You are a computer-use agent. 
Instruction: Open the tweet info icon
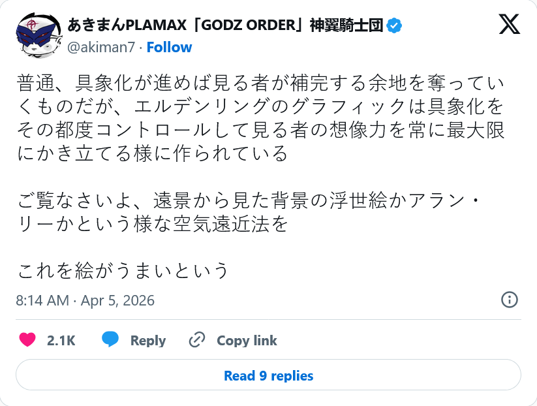tap(509, 300)
